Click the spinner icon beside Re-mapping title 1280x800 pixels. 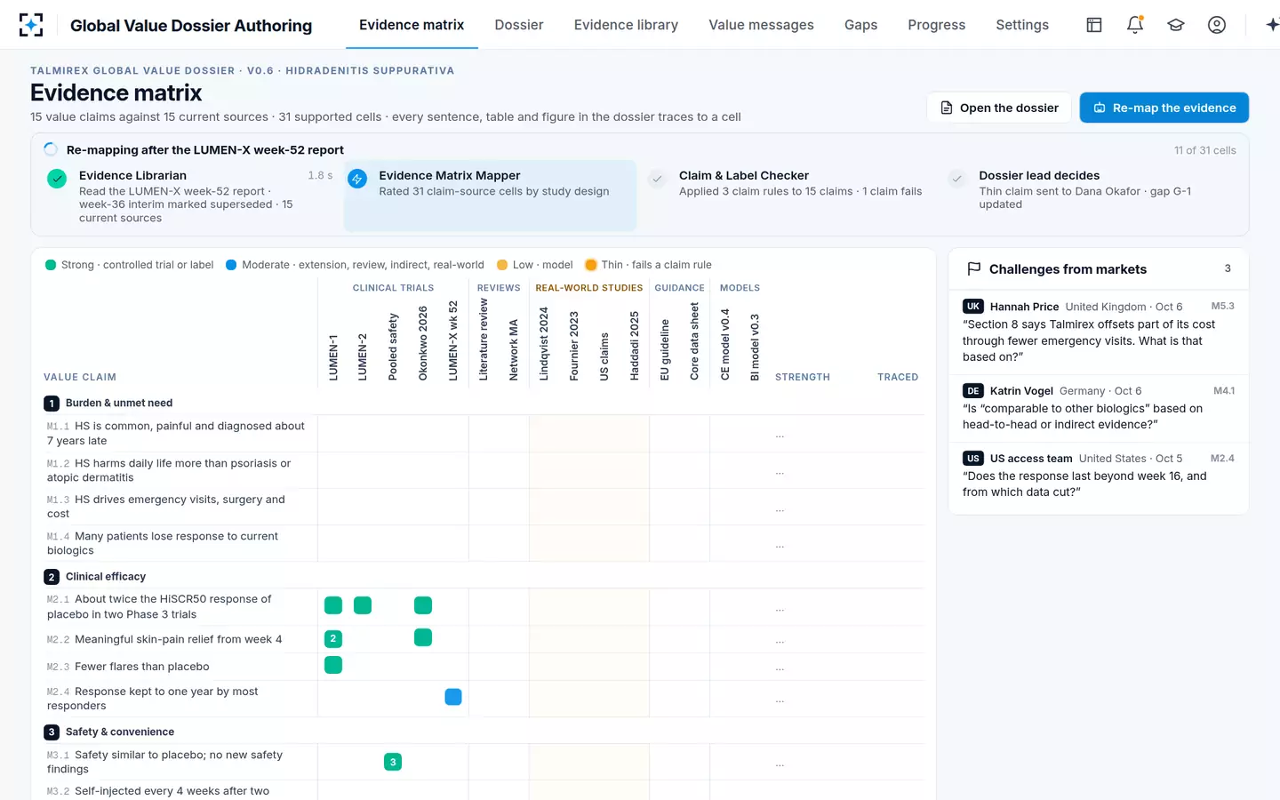click(51, 149)
